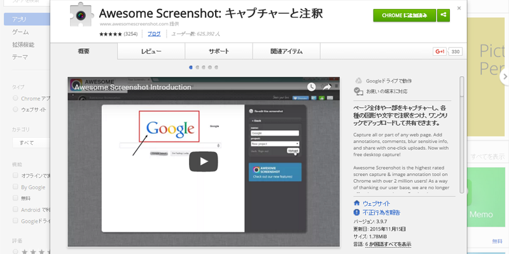Select the fourth screenshot carousel dot
The width and height of the screenshot is (509, 254).
210,67
